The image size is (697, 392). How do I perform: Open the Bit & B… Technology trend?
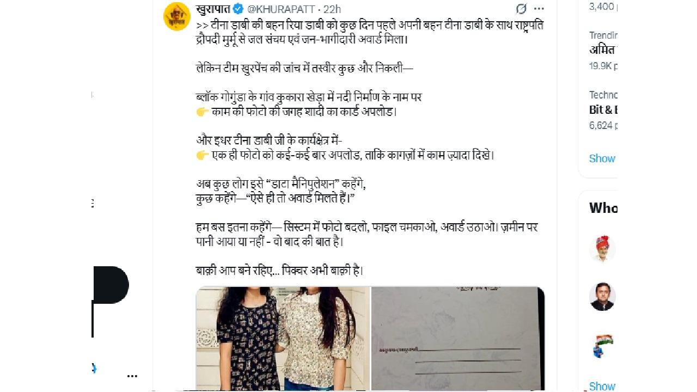click(603, 109)
